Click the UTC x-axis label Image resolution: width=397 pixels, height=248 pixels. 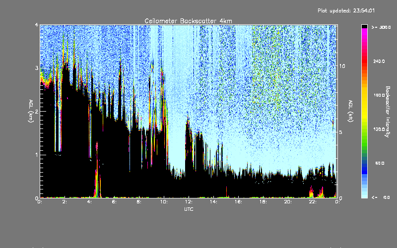[189, 209]
